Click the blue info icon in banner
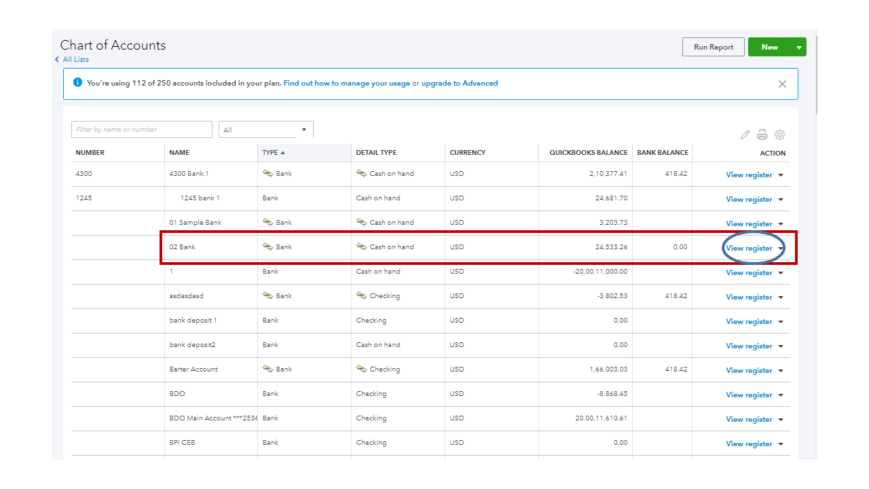The height and width of the screenshot is (489, 869). 77,83
